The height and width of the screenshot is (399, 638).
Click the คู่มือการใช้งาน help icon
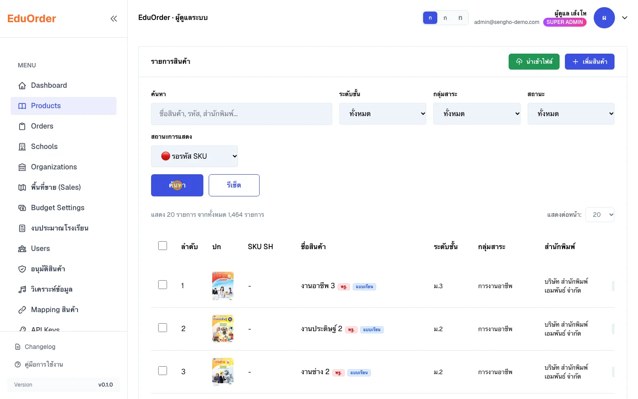[x=18, y=364]
